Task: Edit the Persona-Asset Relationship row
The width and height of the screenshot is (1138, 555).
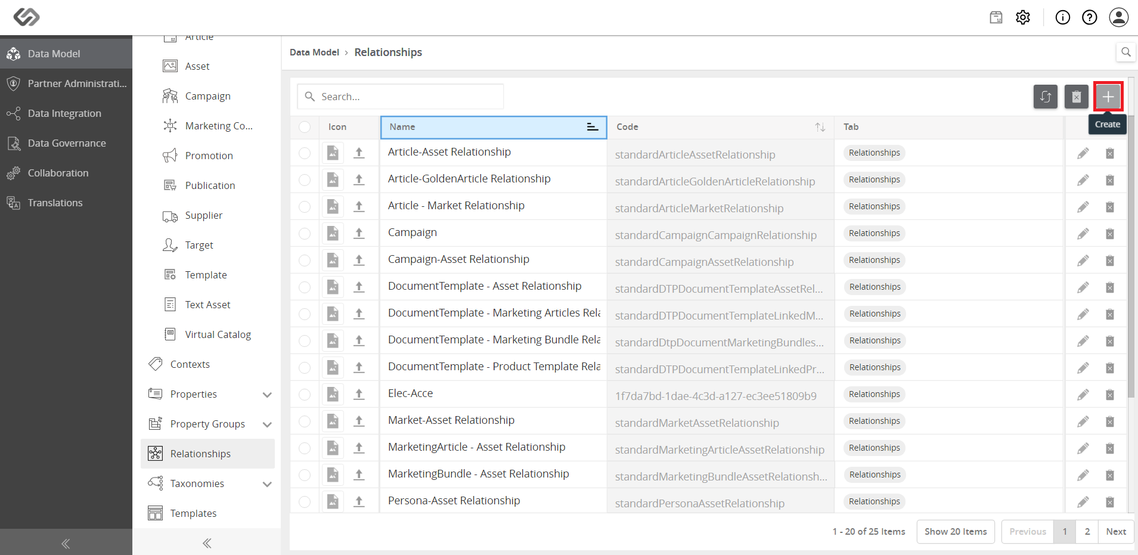Action: (x=1083, y=502)
